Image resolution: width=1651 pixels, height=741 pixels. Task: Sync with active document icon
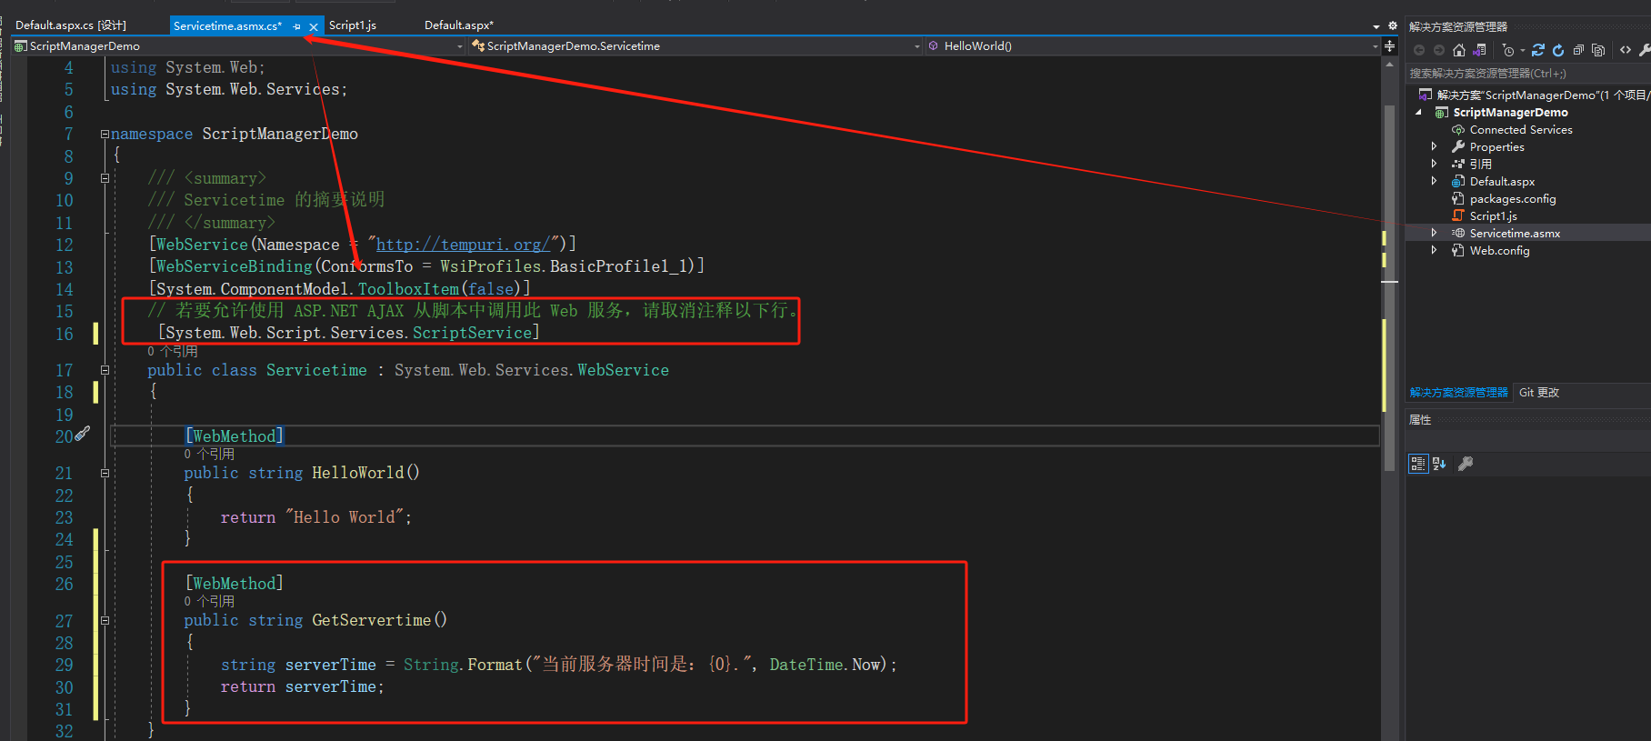[x=1538, y=50]
